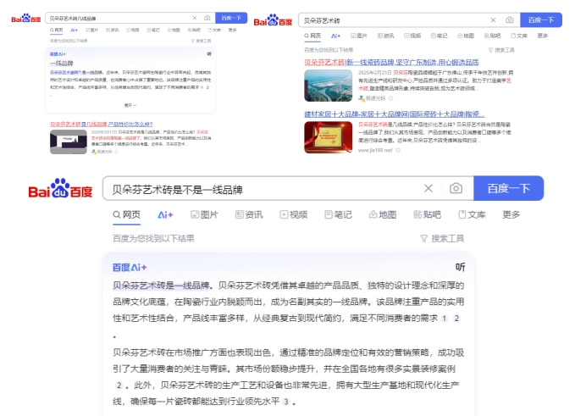575x416 pixels.
Task: Click 百度一下 in the top-right Baidu page
Action: tap(541, 19)
